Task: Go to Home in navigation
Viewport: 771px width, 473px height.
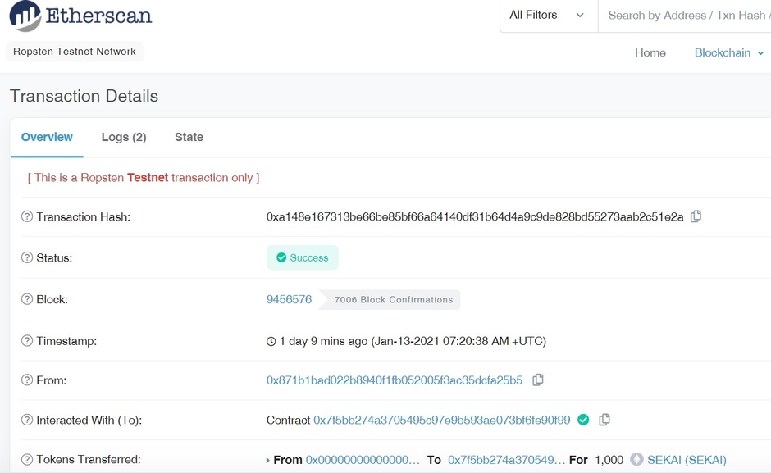Action: click(x=650, y=52)
